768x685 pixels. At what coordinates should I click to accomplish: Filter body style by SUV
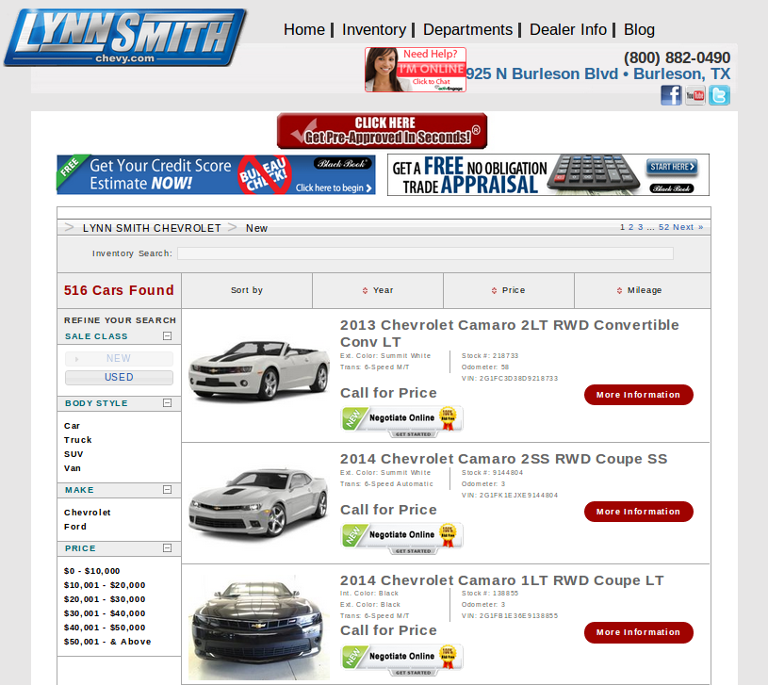[x=74, y=454]
